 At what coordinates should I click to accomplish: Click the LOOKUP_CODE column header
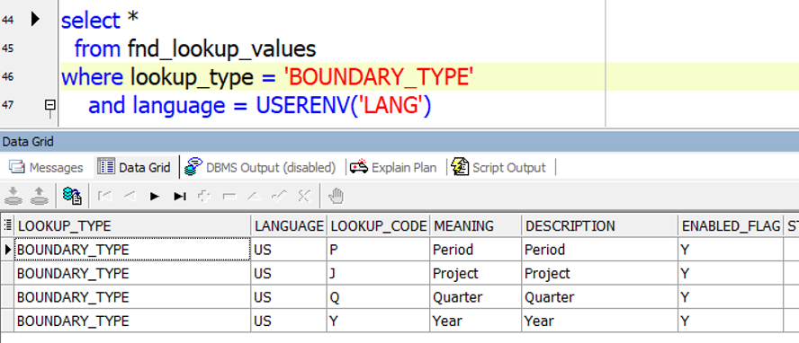[x=379, y=225]
